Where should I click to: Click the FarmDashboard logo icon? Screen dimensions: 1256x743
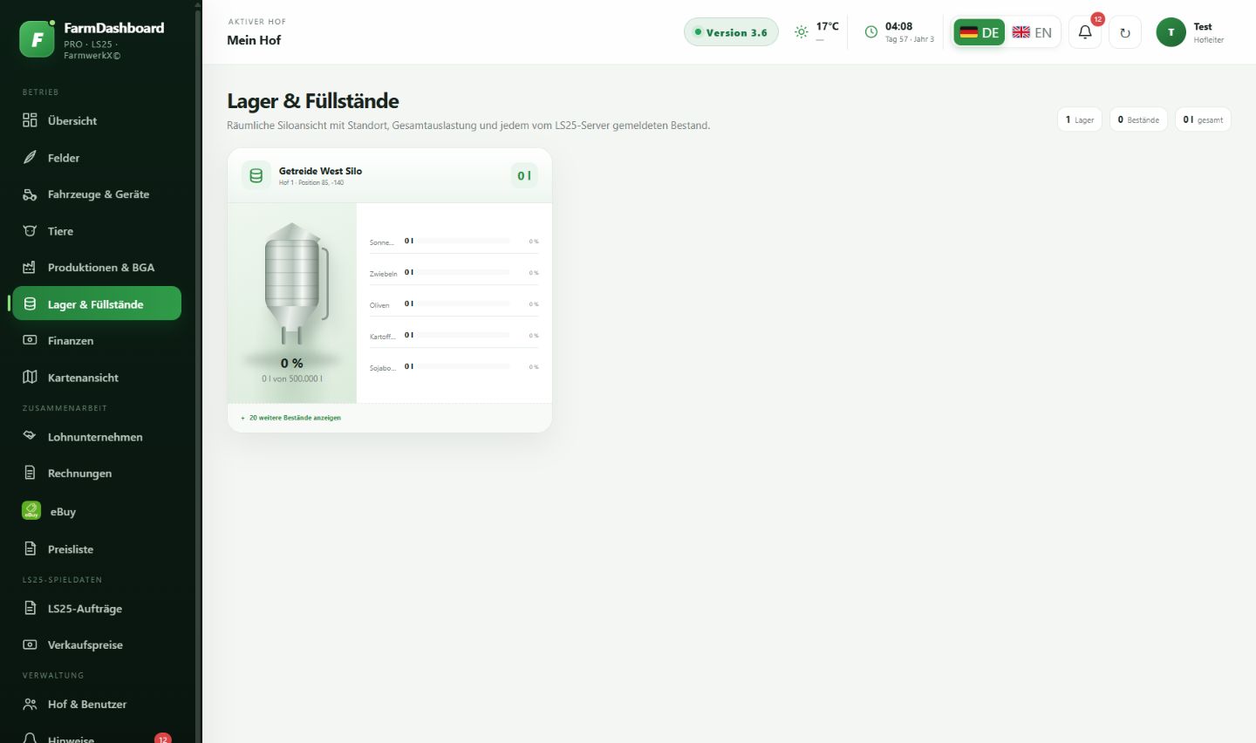[37, 39]
